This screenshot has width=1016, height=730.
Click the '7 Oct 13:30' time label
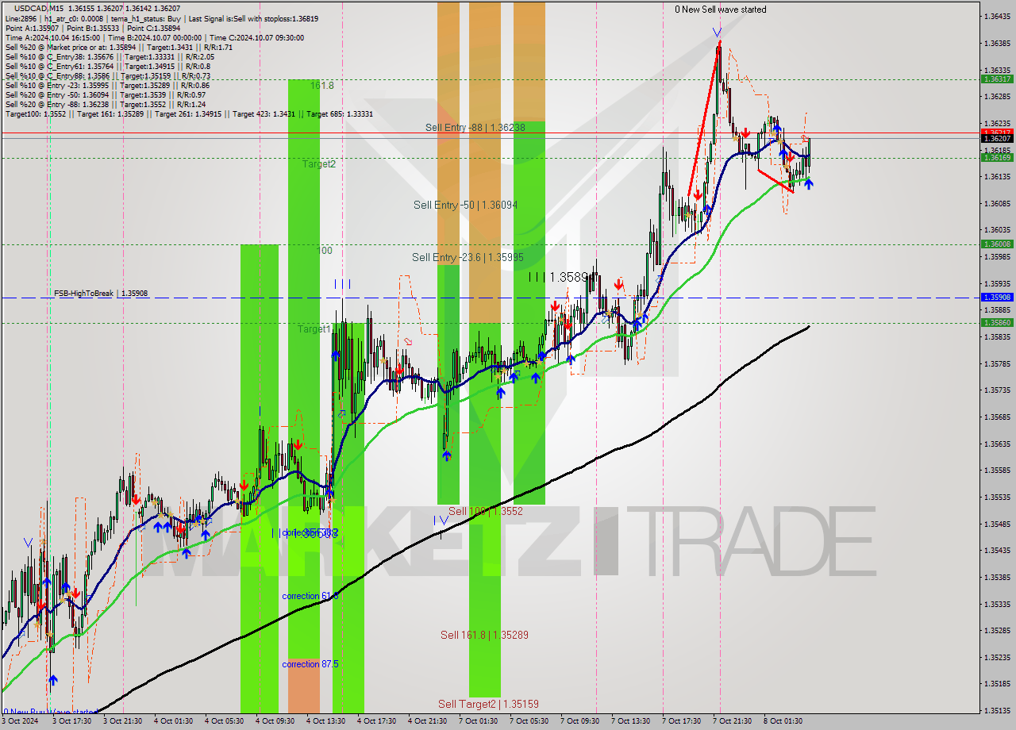(630, 721)
